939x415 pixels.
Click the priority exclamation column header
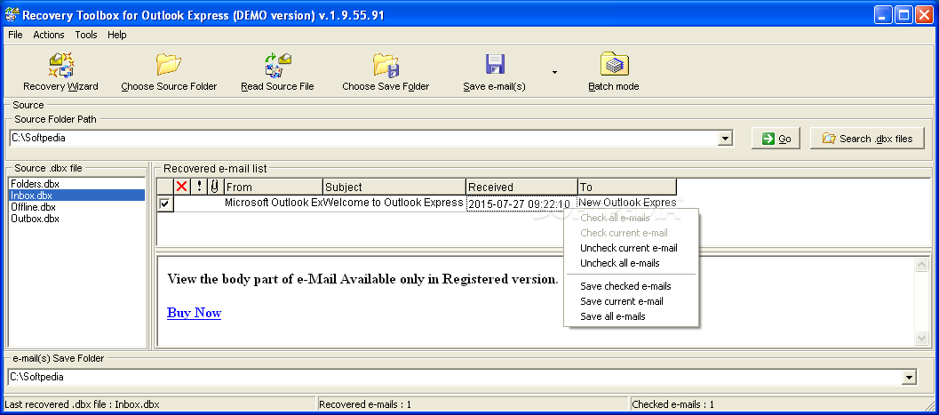(x=199, y=187)
